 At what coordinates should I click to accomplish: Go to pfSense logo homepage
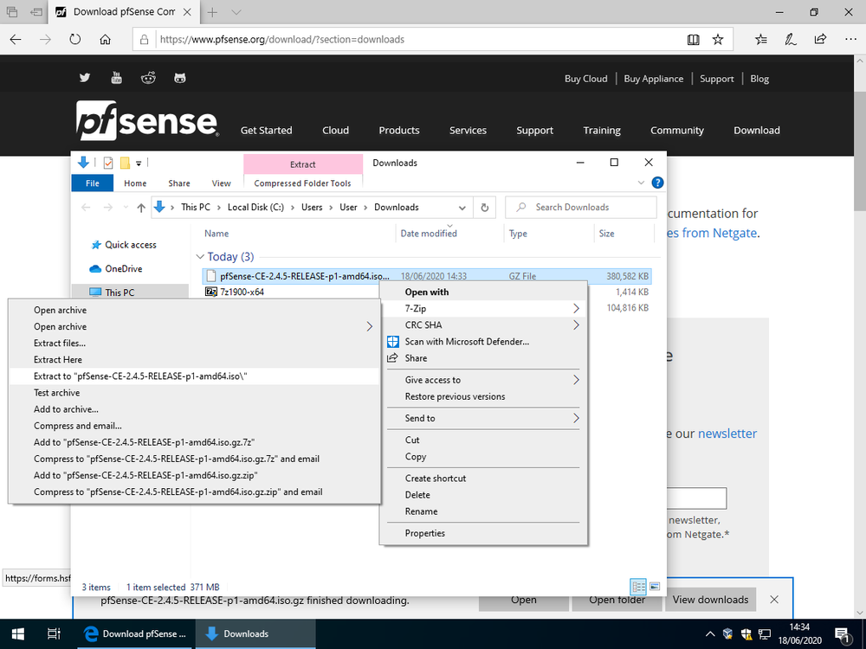click(x=147, y=120)
